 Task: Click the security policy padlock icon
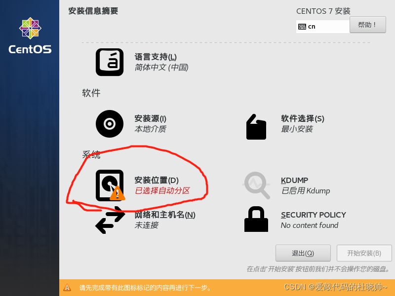pos(256,219)
